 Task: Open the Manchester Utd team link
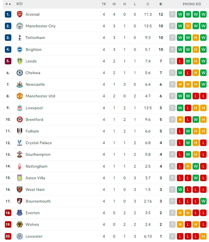point(40,96)
